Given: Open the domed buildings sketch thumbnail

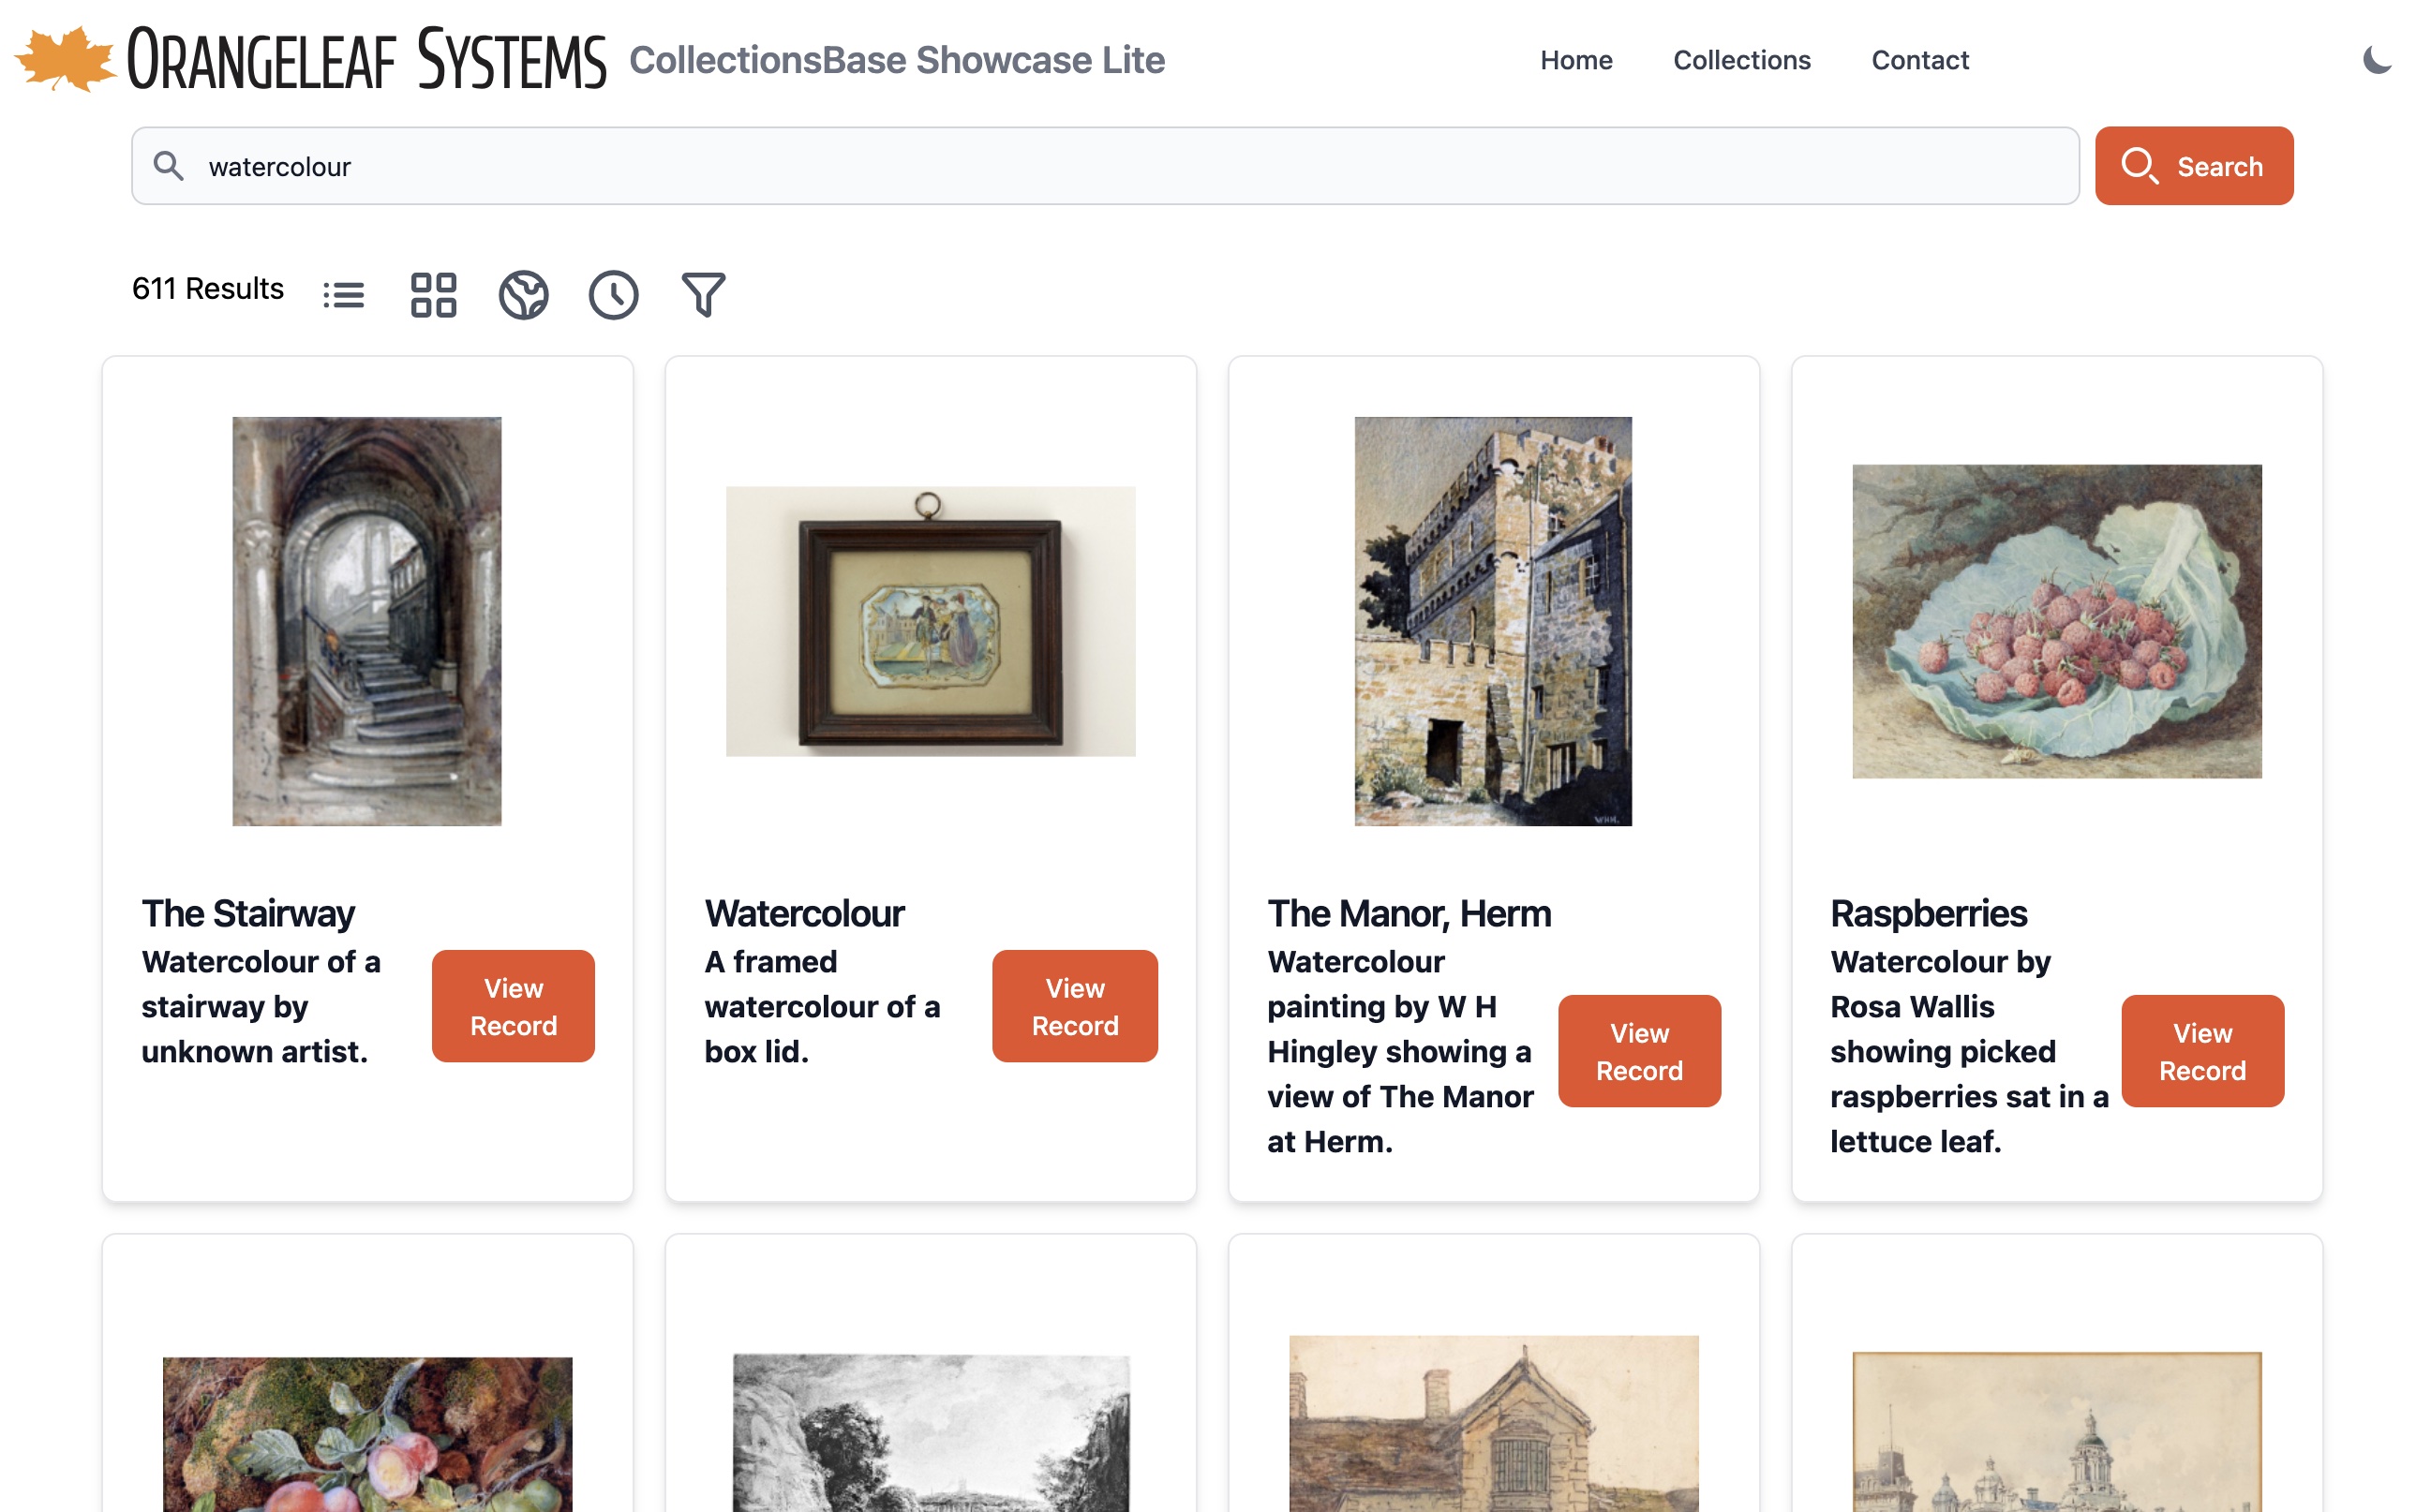Looking at the screenshot, I should pos(2057,1432).
